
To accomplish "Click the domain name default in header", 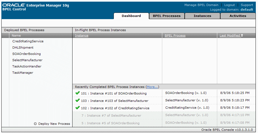I will pyautogui.click(x=247, y=10).
